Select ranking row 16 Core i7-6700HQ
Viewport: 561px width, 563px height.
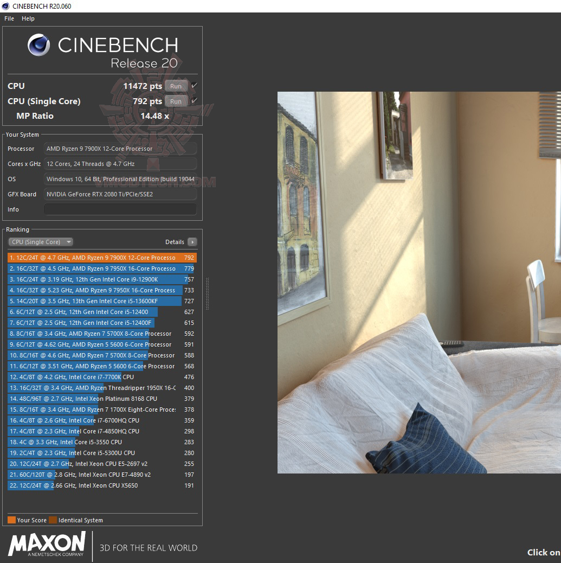(x=102, y=420)
